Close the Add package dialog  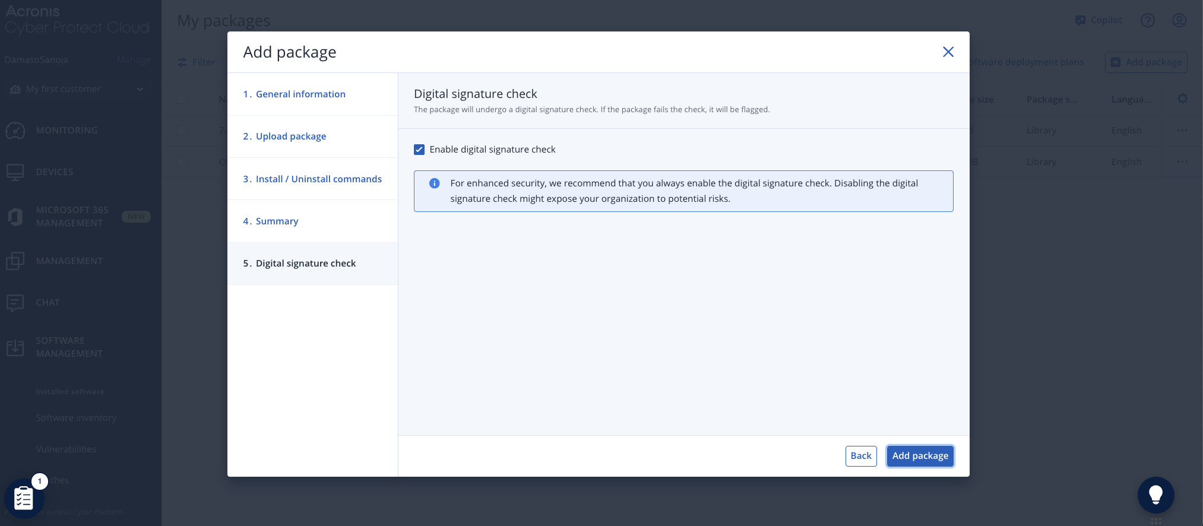(948, 52)
